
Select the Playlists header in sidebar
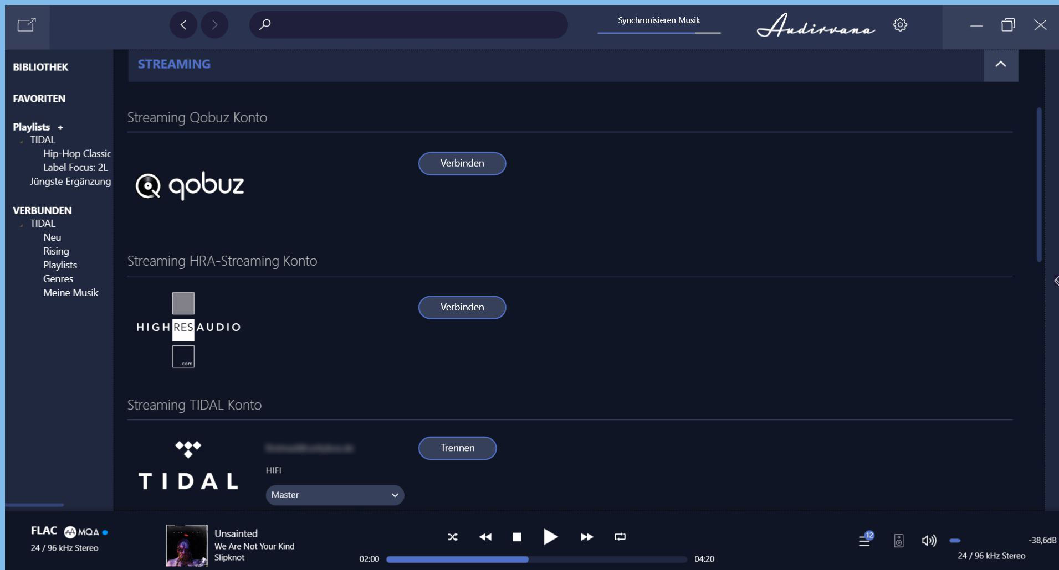point(32,127)
